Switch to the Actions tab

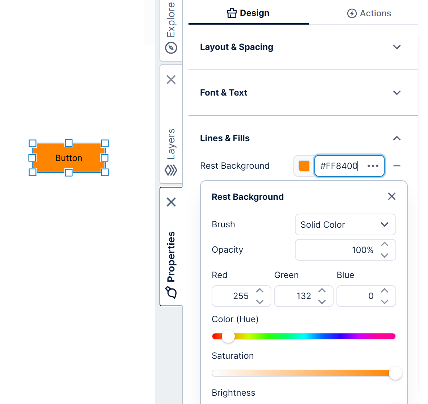click(x=369, y=13)
